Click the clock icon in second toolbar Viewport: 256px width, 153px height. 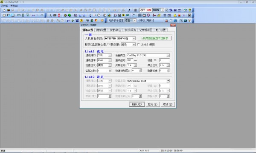tap(99, 15)
